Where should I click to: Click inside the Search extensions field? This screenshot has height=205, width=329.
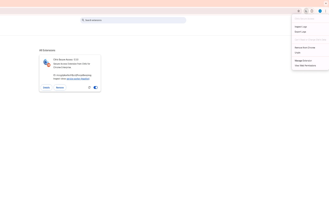point(133,20)
